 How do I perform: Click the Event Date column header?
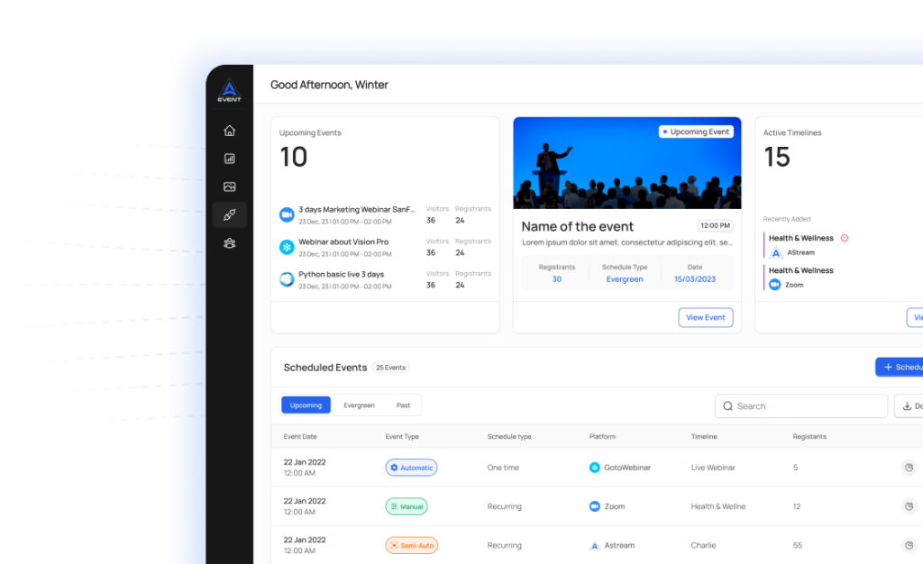click(x=300, y=436)
